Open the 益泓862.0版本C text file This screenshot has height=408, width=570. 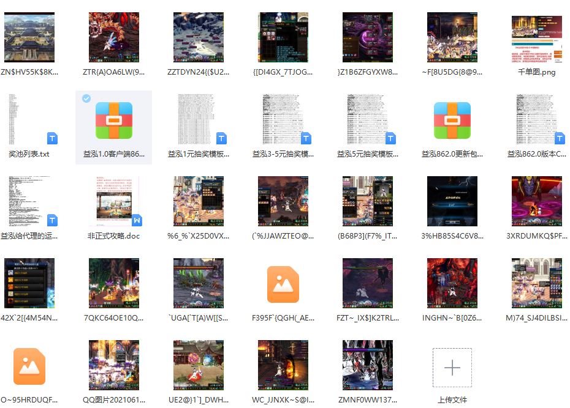(537, 120)
